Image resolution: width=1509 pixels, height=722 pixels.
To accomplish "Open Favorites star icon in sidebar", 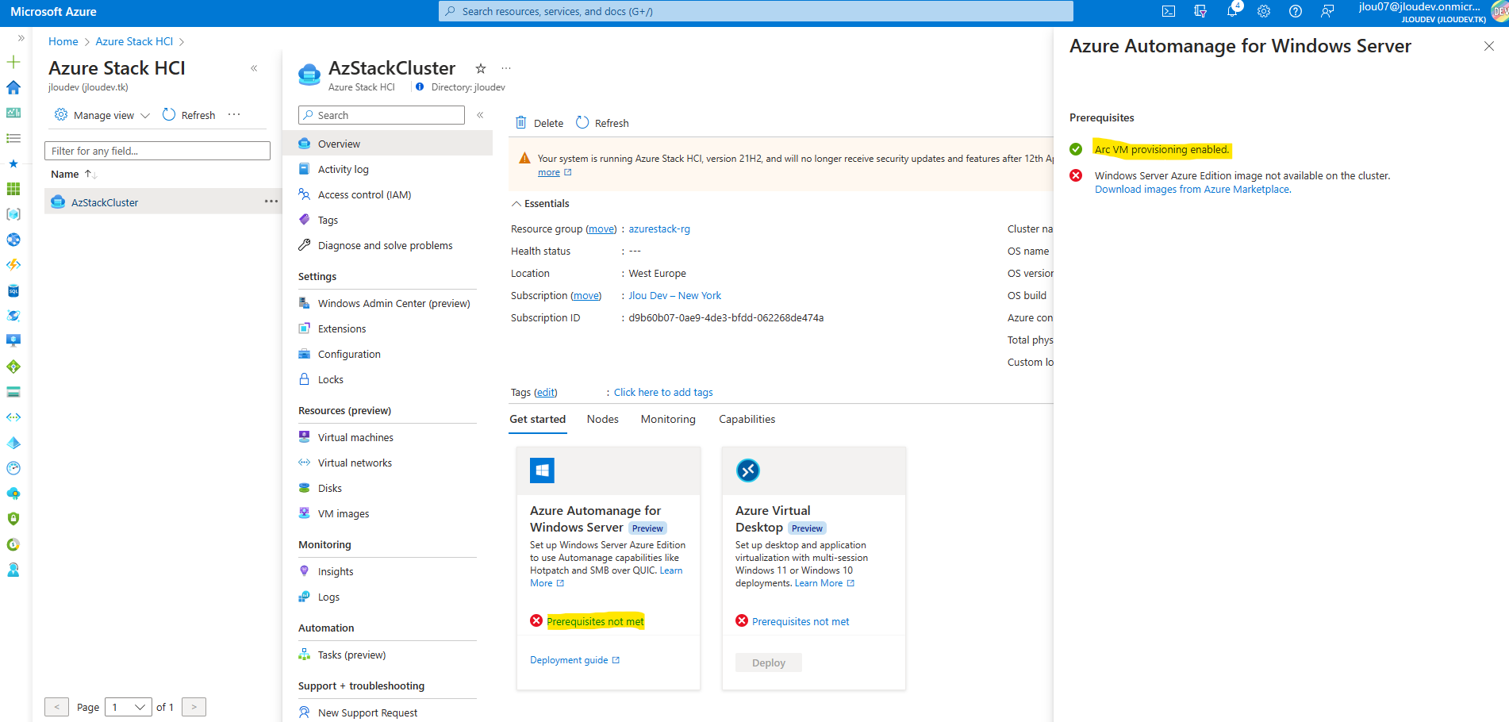I will (13, 163).
